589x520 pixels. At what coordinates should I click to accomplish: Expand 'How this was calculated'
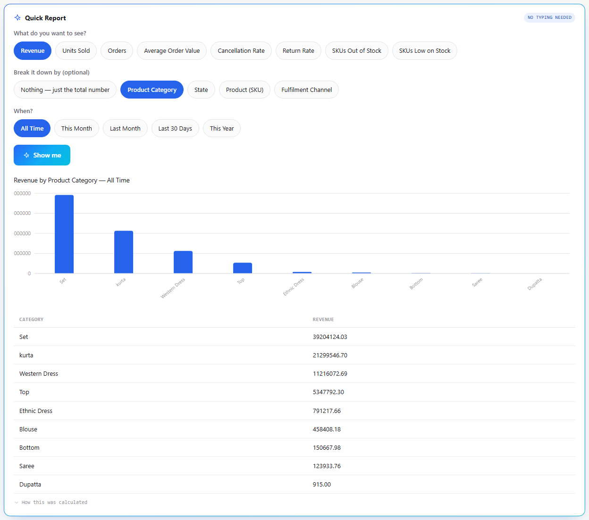(51, 502)
